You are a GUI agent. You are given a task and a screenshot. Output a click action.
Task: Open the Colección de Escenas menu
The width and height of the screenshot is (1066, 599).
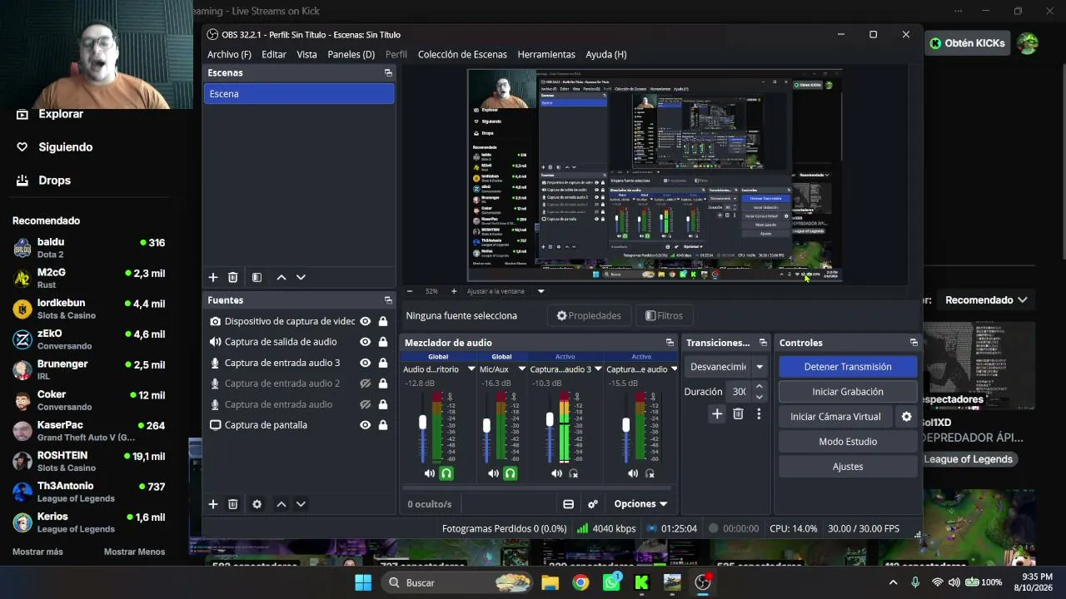[x=462, y=55]
